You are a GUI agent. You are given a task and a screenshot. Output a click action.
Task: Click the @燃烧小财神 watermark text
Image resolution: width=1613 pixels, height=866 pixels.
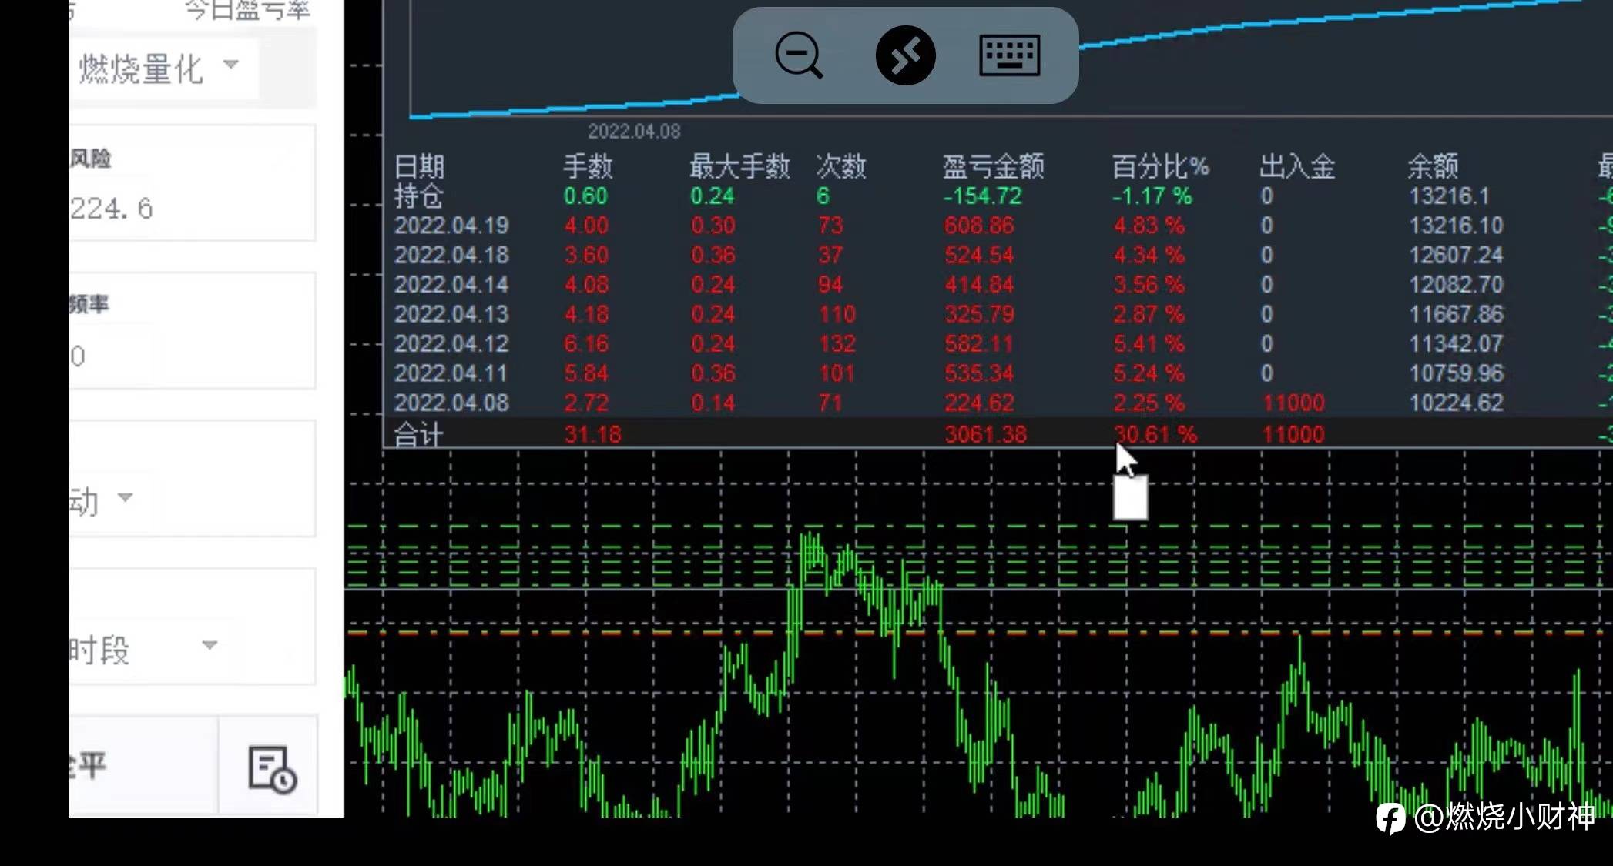coord(1504,818)
